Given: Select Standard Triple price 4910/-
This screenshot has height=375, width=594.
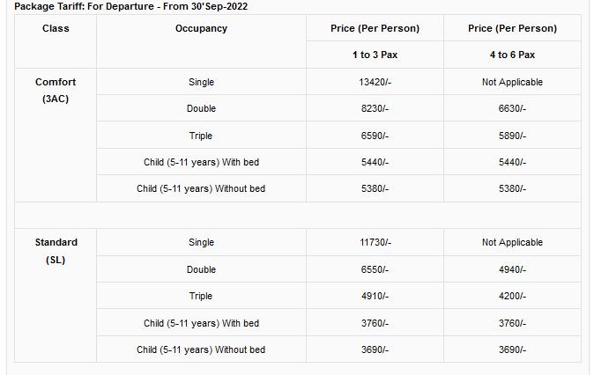Looking at the screenshot, I should click(x=375, y=296).
